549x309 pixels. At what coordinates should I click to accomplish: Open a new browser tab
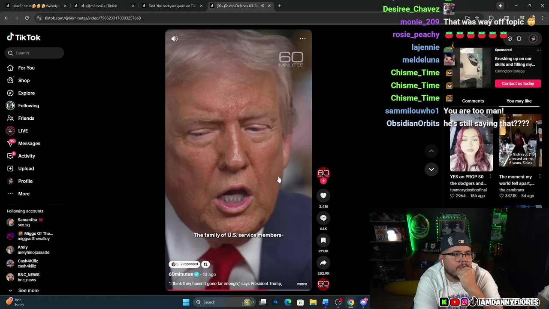(280, 6)
